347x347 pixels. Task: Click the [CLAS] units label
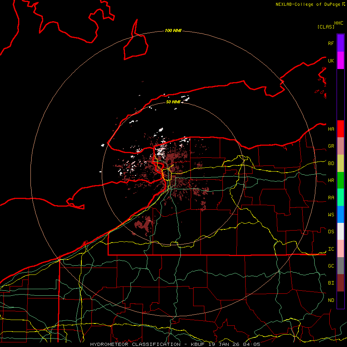[326, 27]
